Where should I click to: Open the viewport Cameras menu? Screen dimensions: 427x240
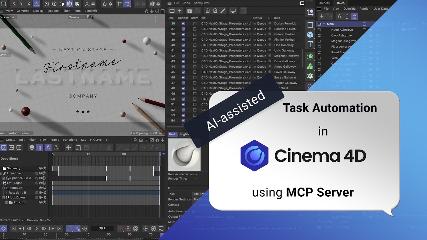[x=23, y=11]
